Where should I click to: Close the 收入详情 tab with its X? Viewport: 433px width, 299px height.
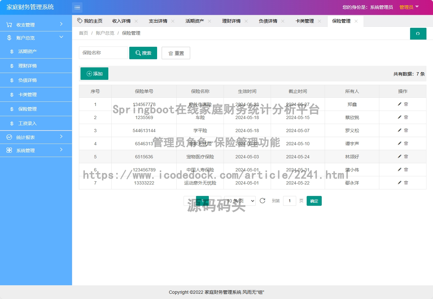[x=136, y=21]
